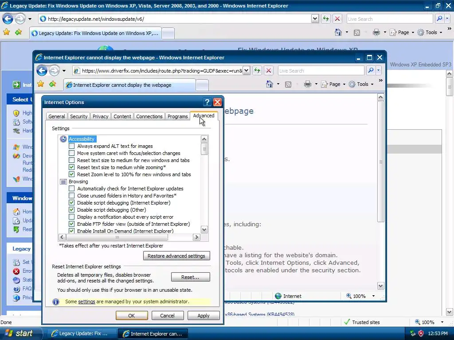Switch to Connections tab in Internet Options
This screenshot has height=340, width=454.
point(149,116)
